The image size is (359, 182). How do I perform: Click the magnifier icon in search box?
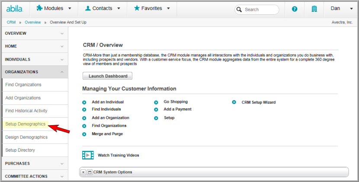[239, 10]
